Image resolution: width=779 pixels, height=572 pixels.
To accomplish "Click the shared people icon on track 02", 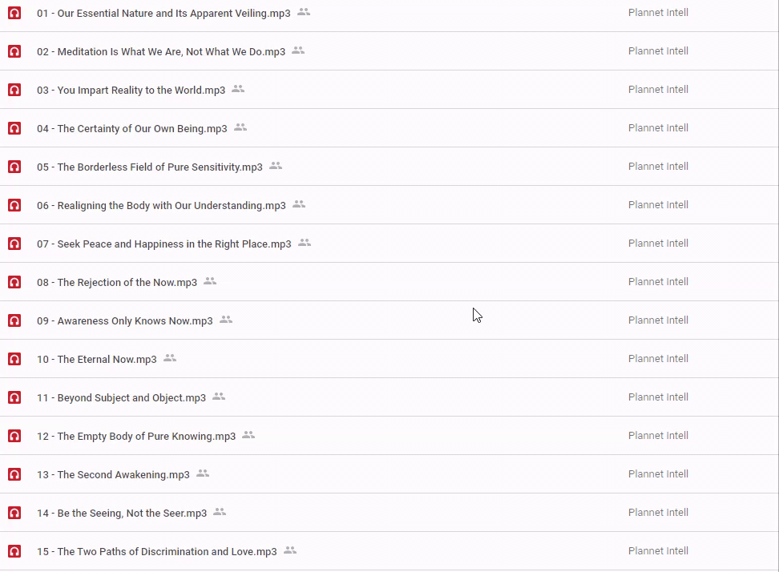I will [298, 50].
